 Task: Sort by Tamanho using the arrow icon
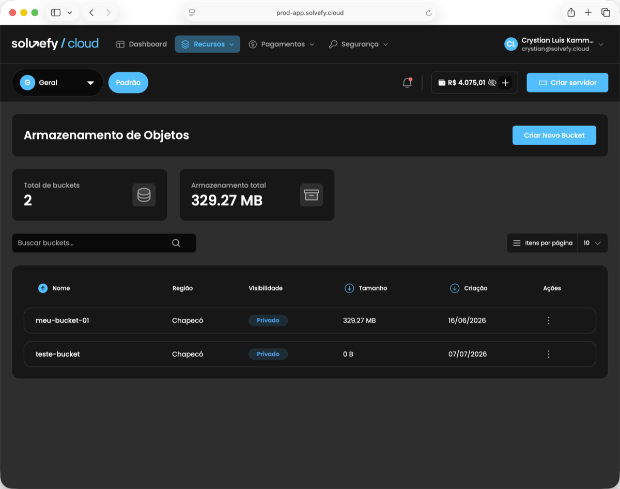tap(349, 288)
